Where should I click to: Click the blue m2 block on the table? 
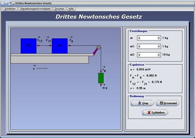(x=29, y=46)
